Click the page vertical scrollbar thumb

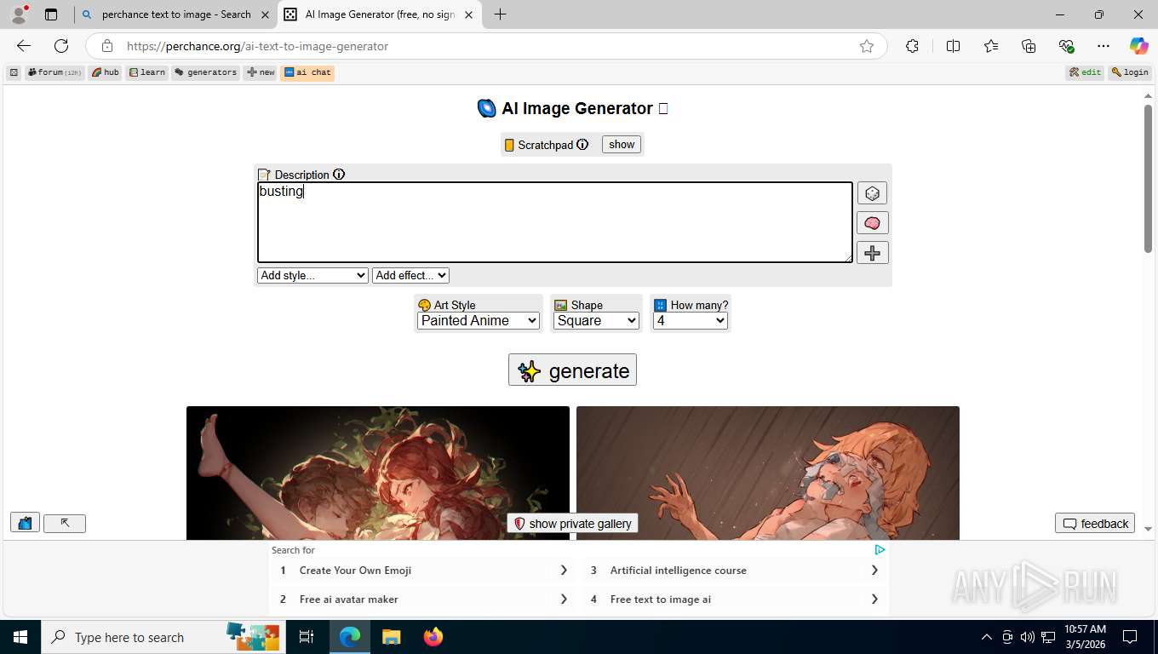pyautogui.click(x=1148, y=178)
